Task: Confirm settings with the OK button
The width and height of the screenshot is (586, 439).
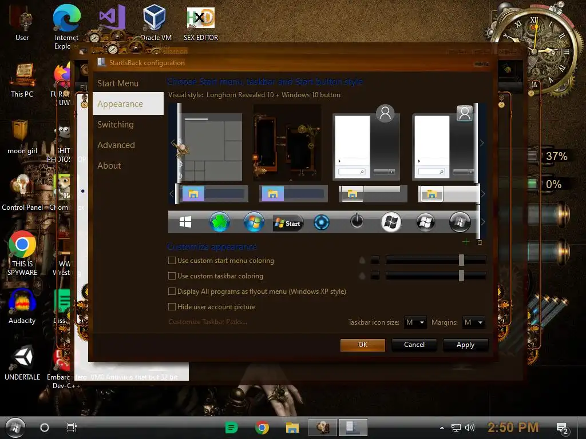Action: (x=363, y=345)
